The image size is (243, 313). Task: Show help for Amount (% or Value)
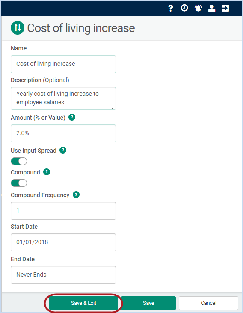[x=72, y=117]
